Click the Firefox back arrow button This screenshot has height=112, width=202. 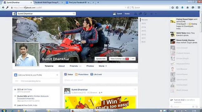(3, 7)
